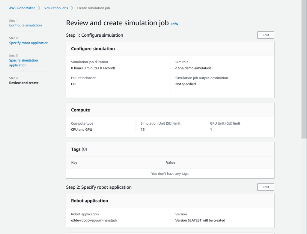Click the robot application name o3de-robot-vacuum-navstack
Screen dimensions: 307x234
pos(94,220)
